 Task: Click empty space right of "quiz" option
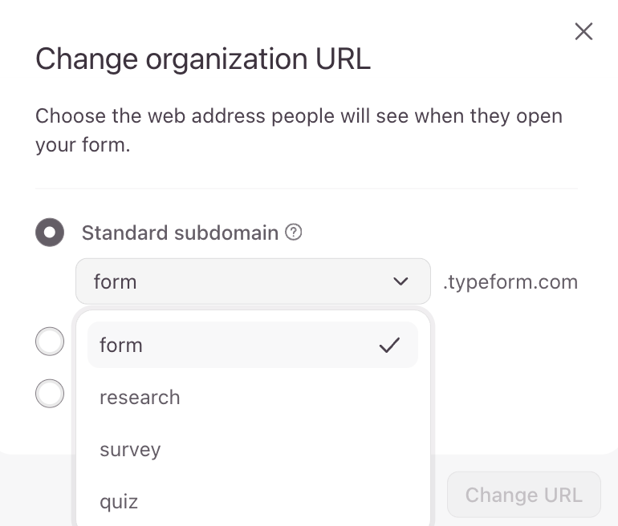[305, 502]
